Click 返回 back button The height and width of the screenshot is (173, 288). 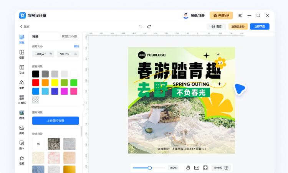tap(25, 26)
